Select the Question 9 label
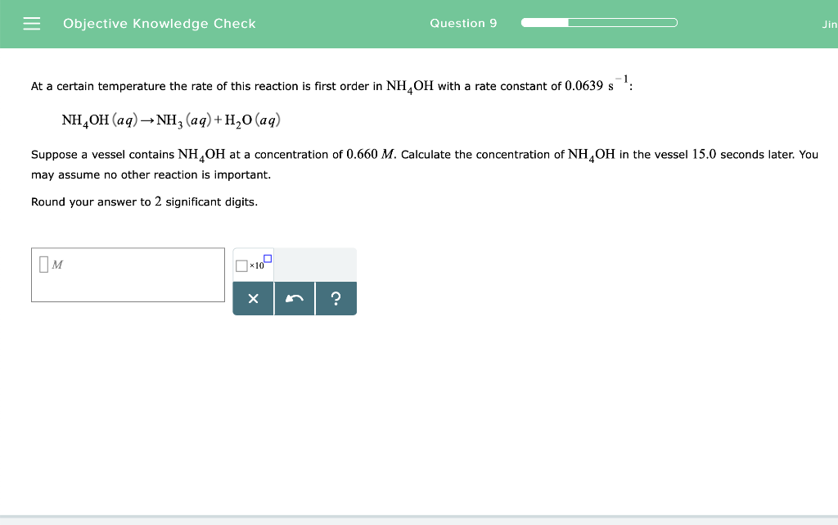Image resolution: width=838 pixels, height=525 pixels. [463, 23]
